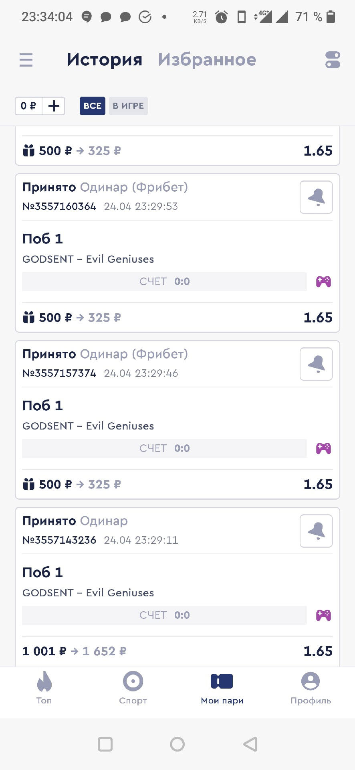
Task: Open the Топ section
Action: [x=44, y=688]
